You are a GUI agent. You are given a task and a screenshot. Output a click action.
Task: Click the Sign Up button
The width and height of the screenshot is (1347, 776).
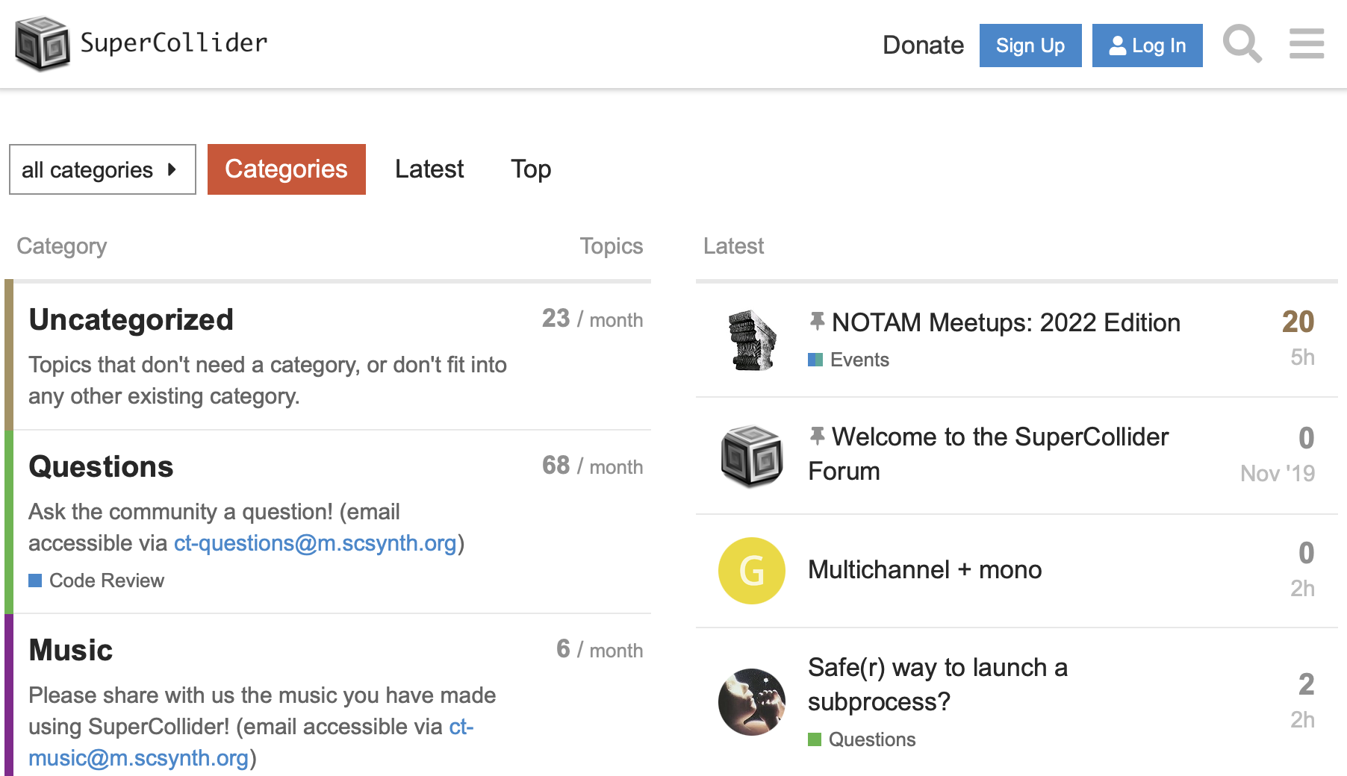click(1030, 46)
